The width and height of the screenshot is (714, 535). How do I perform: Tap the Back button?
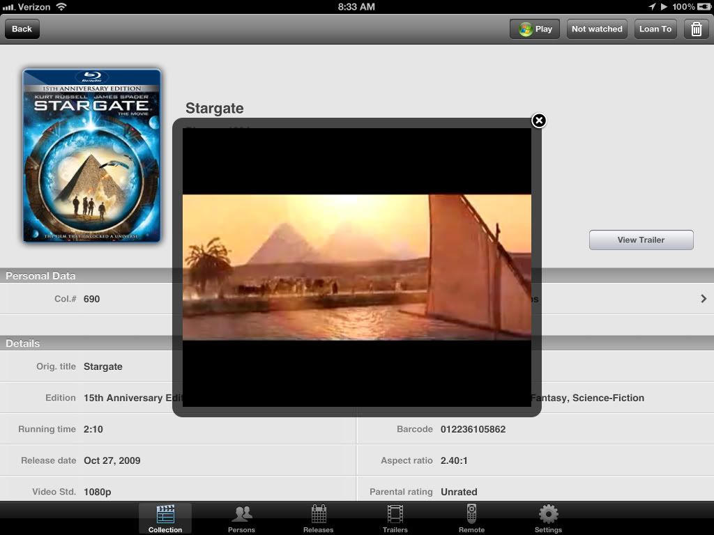pos(22,29)
